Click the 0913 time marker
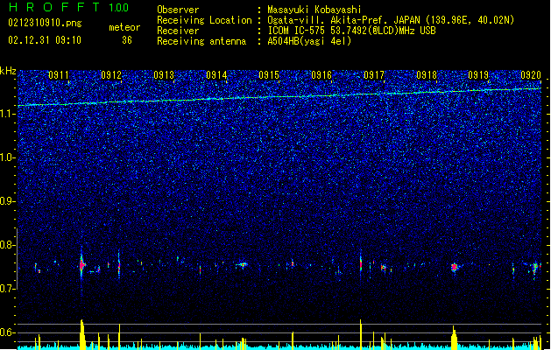The width and height of the screenshot is (551, 350). (164, 75)
